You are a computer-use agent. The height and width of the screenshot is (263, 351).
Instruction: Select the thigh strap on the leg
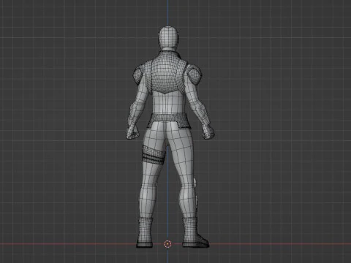[154, 154]
